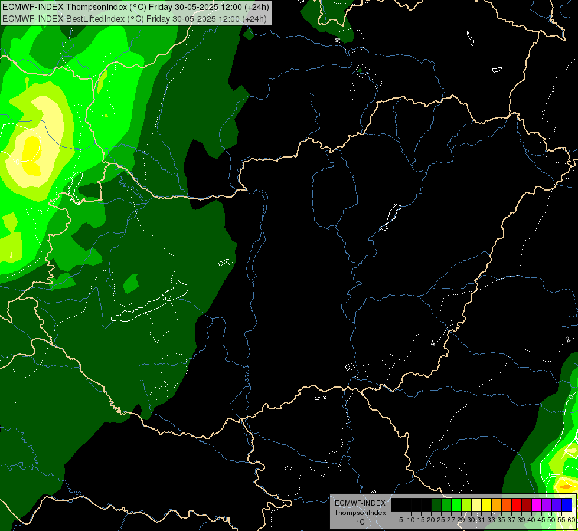This screenshot has width=578, height=531.
Task: Select the purple 45–50 legend swatch
Action: (547, 505)
